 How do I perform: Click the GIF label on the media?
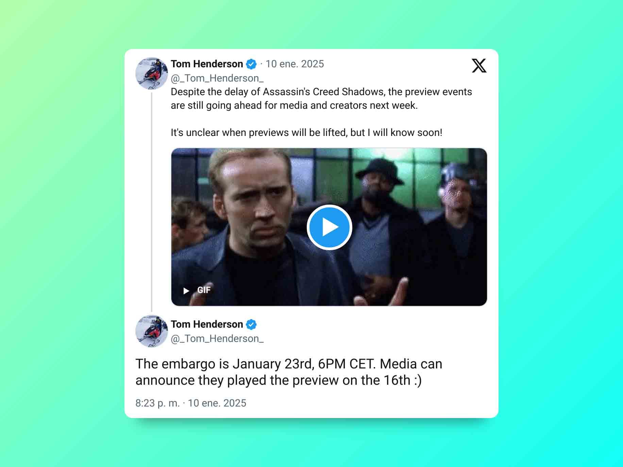(204, 290)
